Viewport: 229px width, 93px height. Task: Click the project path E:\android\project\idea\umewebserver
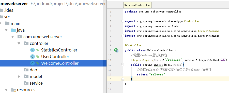(68, 4)
